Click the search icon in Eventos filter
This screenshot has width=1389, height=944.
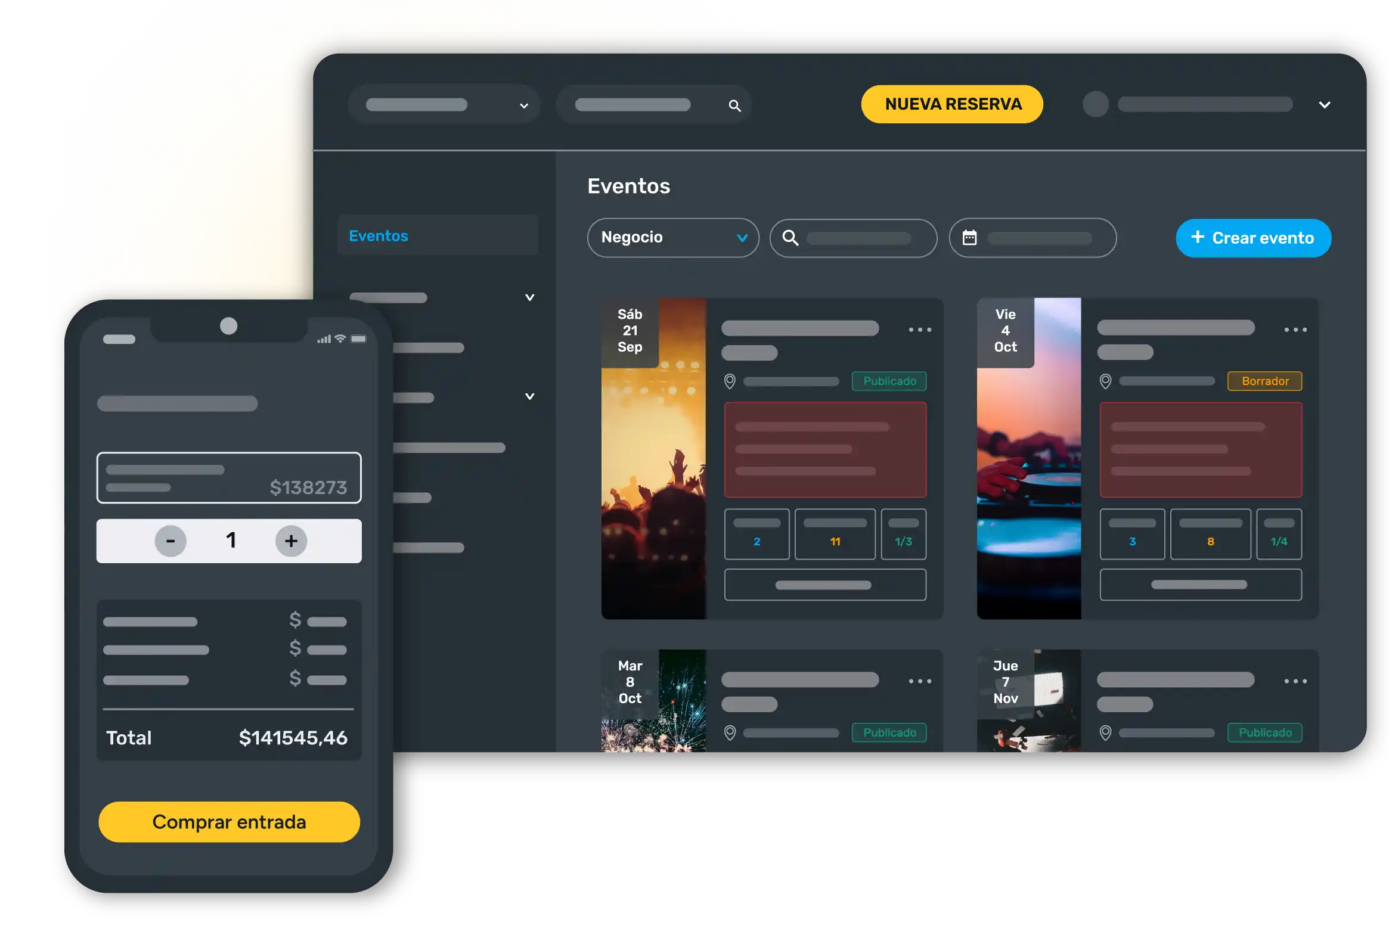pyautogui.click(x=790, y=238)
